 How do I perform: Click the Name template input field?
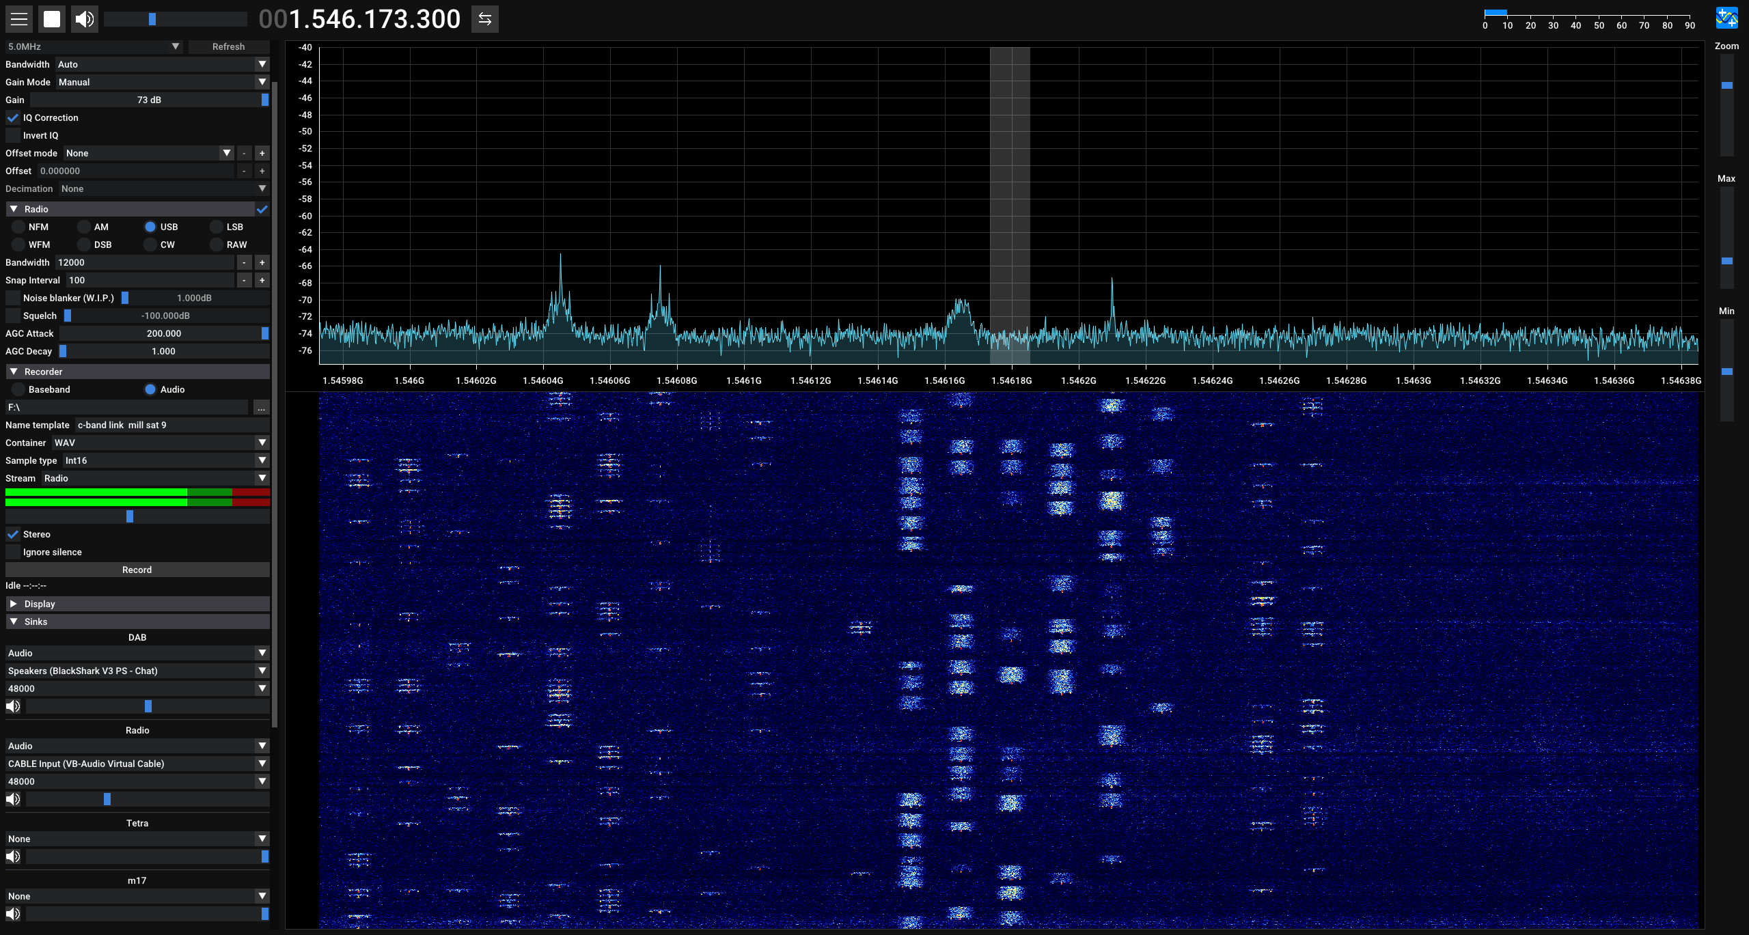pyautogui.click(x=172, y=425)
